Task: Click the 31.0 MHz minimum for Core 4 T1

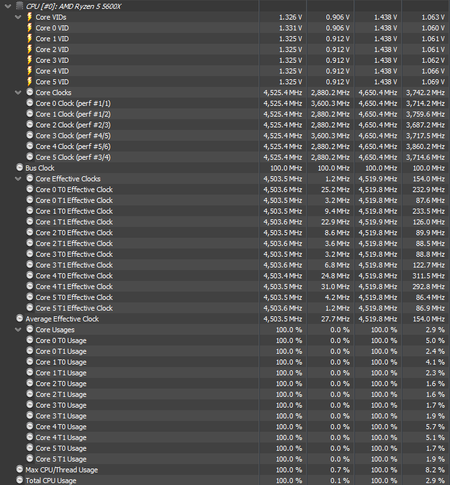Action: (335, 287)
